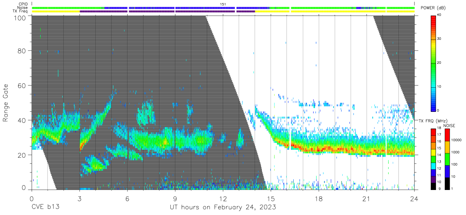Click the 80 tick on Range Gate axis

[22, 51]
